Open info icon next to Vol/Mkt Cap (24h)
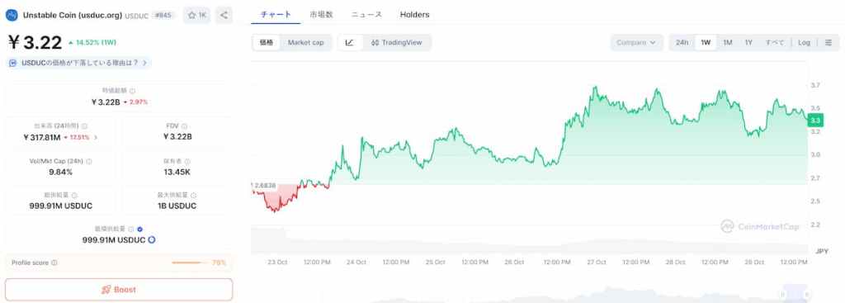Image resolution: width=845 pixels, height=303 pixels. [89, 161]
